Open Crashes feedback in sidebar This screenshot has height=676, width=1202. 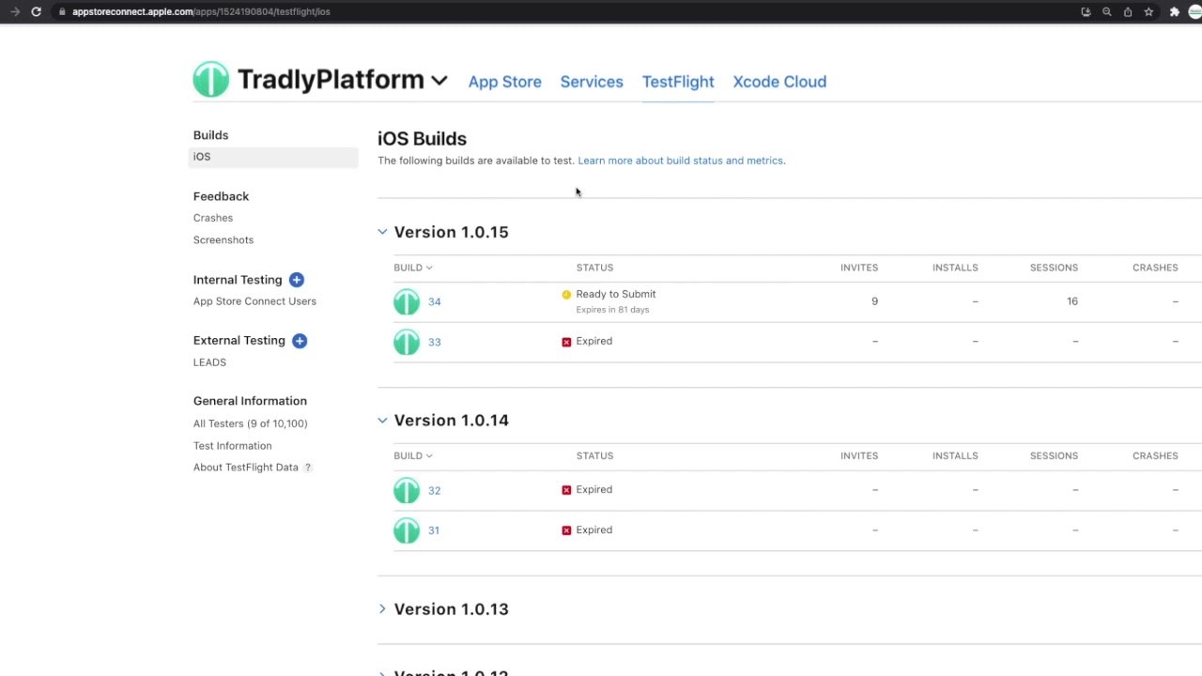point(213,218)
